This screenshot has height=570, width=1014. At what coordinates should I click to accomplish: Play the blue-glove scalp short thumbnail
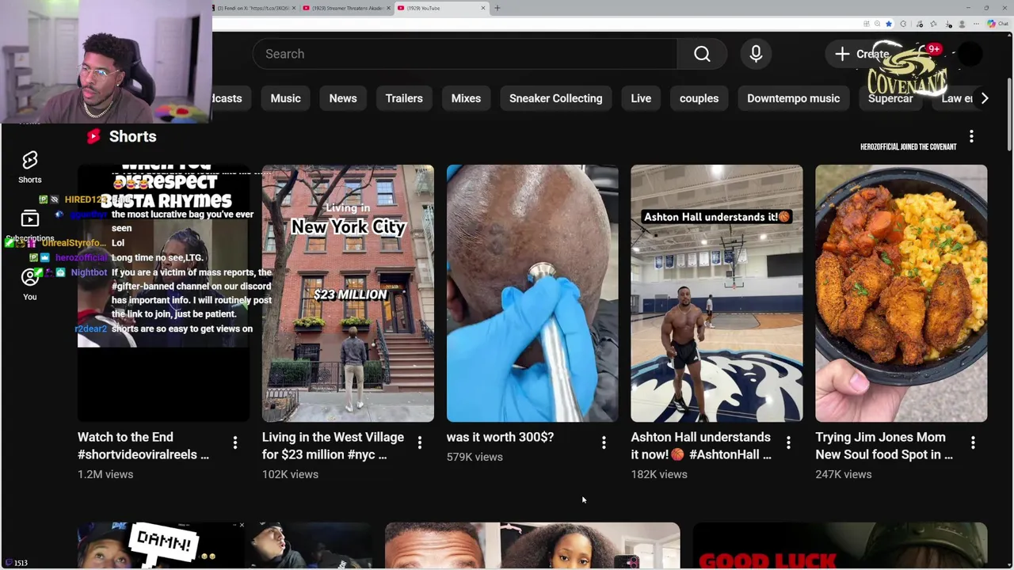[x=532, y=293]
